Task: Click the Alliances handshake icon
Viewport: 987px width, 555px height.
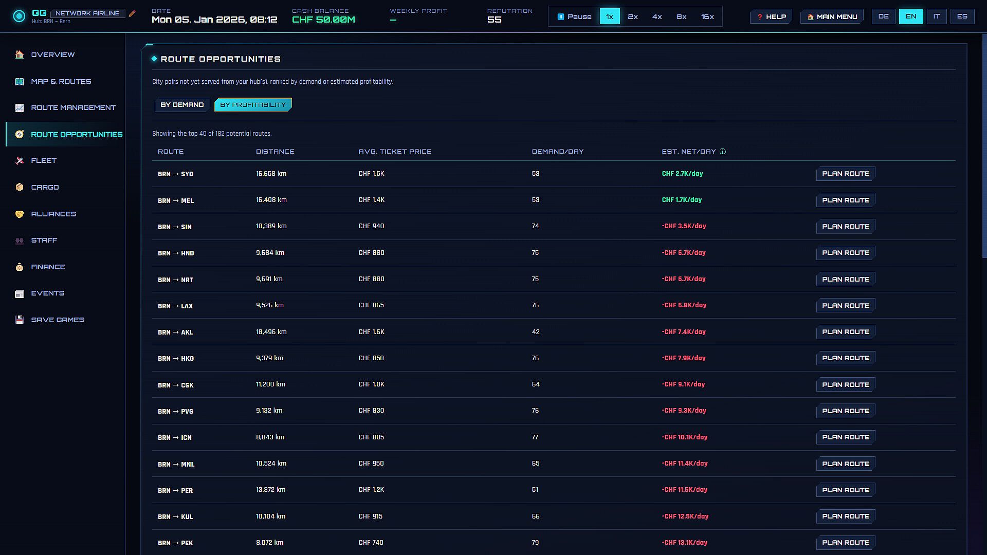Action: [20, 214]
